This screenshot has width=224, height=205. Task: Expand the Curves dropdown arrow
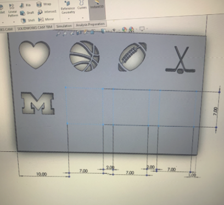point(82,18)
